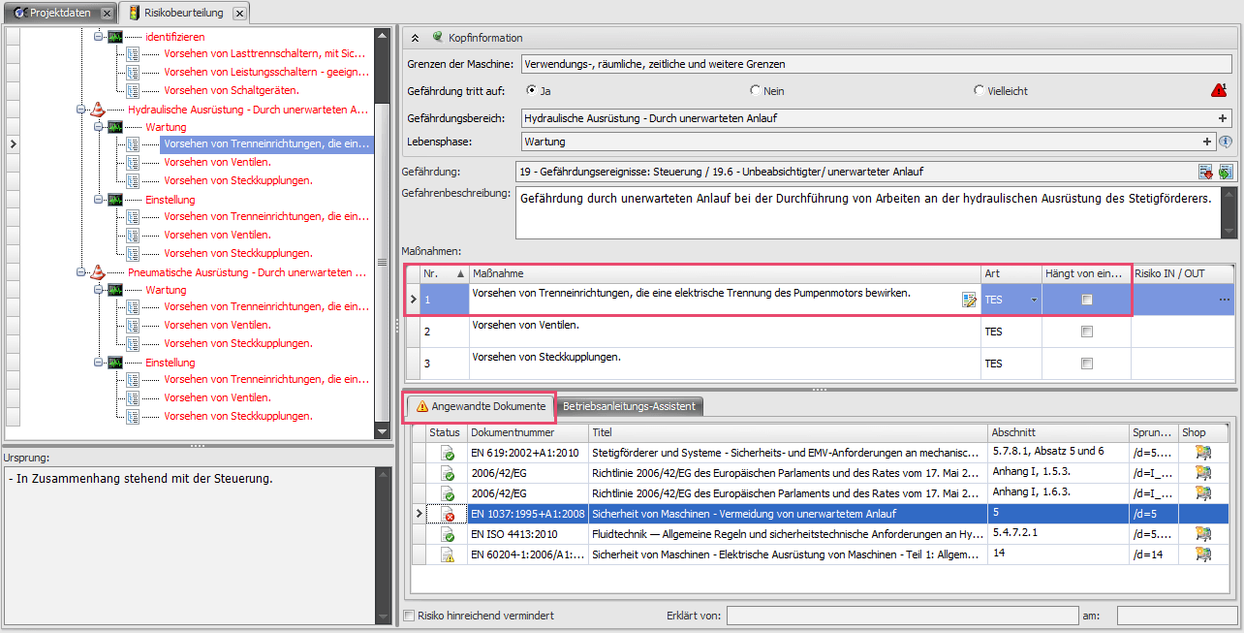Click the ellipsis button in Risiko IN / OUT

point(1224,301)
